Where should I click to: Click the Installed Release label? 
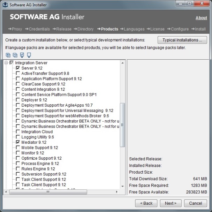tap(145, 166)
